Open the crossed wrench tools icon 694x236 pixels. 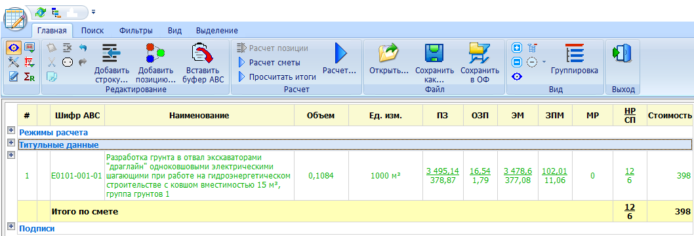[x=14, y=61]
